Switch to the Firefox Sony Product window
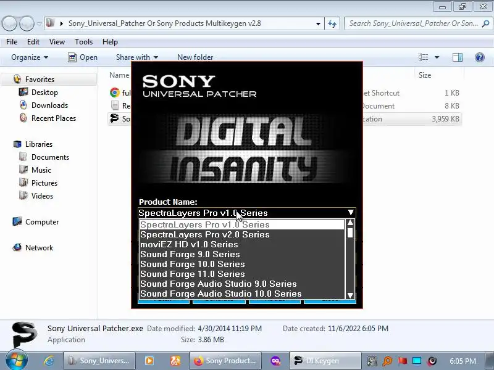This screenshot has width=494, height=370. (225, 361)
